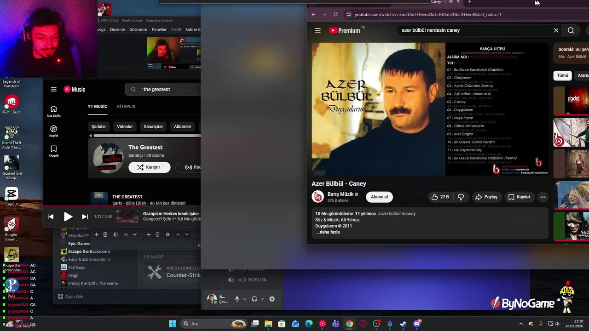This screenshot has height=331, width=589.
Task: Go to previous track in YouTube Music
Action: tap(51, 217)
